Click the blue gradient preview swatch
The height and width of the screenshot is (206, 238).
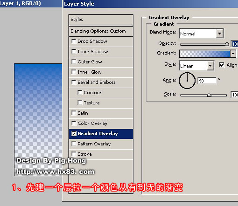pyautogui.click(x=205, y=54)
